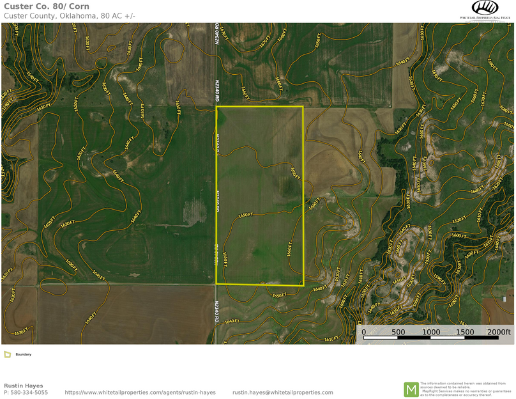This screenshot has height=399, width=516.
Task: Click the 500 mark on the scale
Action: [x=398, y=332]
